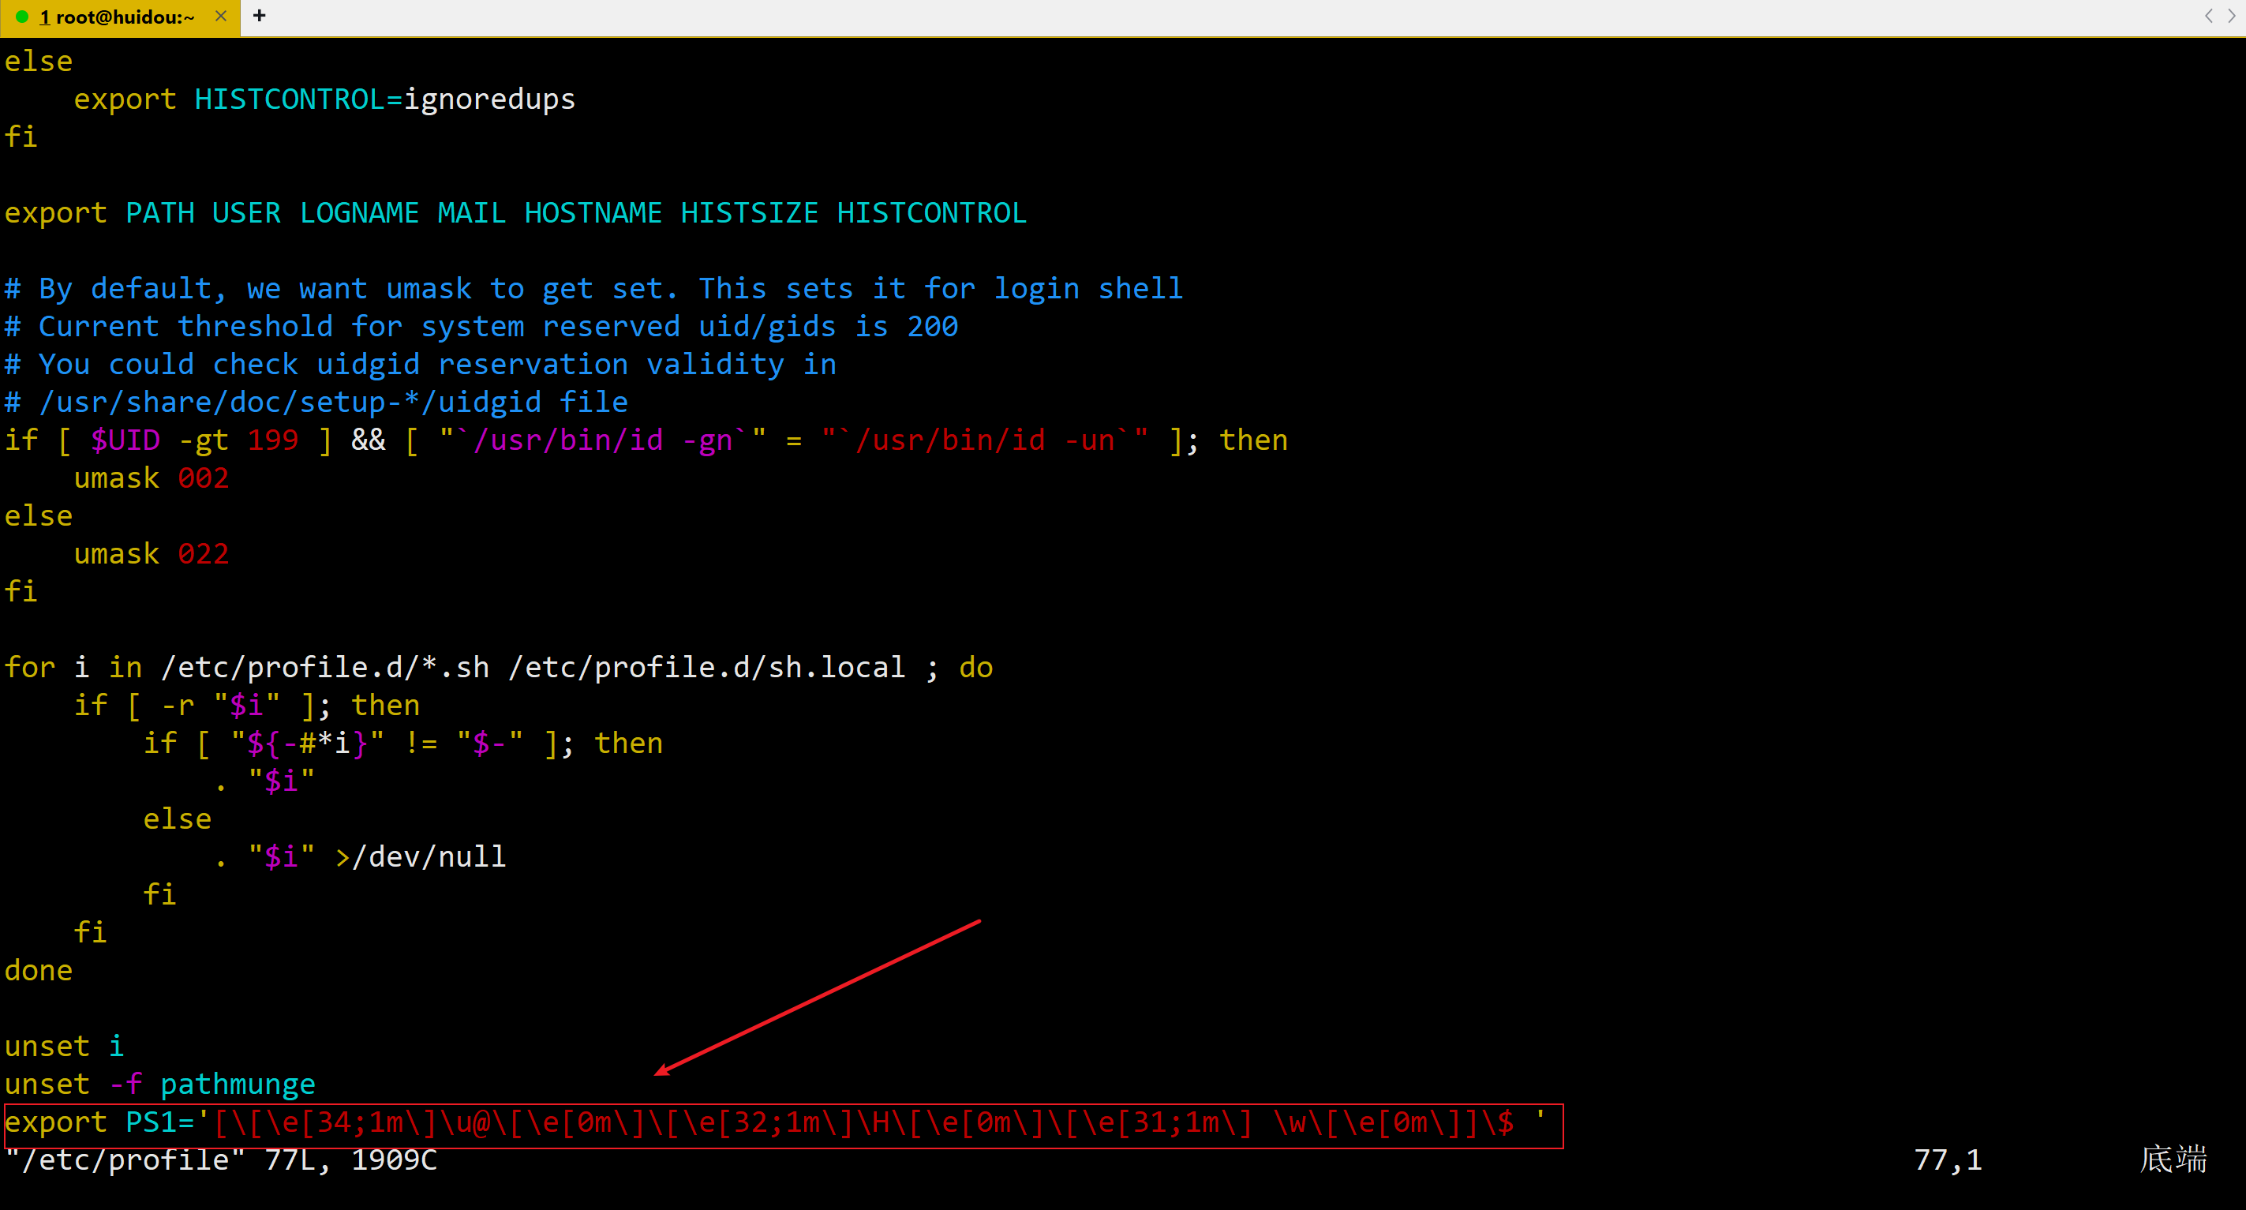2246x1210 pixels.
Task: Place cursor on the word done
Action: pos(39,971)
